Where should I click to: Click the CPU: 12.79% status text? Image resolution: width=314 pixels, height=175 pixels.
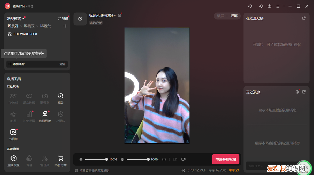[x=196, y=170]
